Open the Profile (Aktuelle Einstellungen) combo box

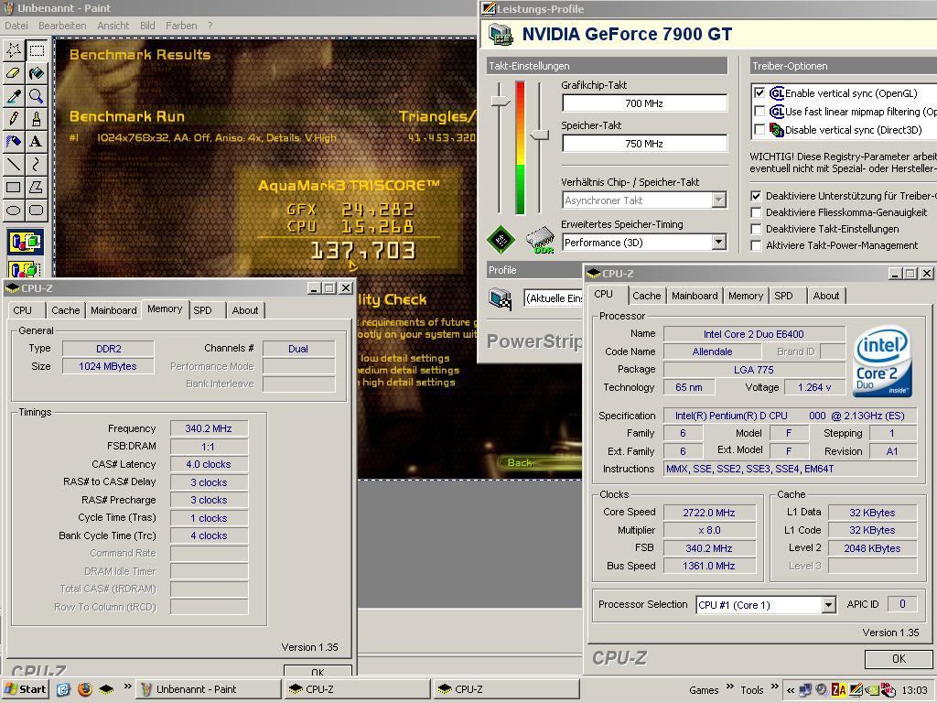tap(554, 297)
